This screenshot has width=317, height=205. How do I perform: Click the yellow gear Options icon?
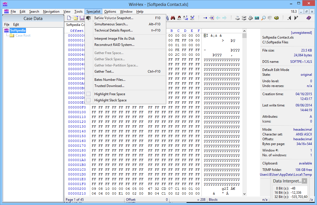276,18
